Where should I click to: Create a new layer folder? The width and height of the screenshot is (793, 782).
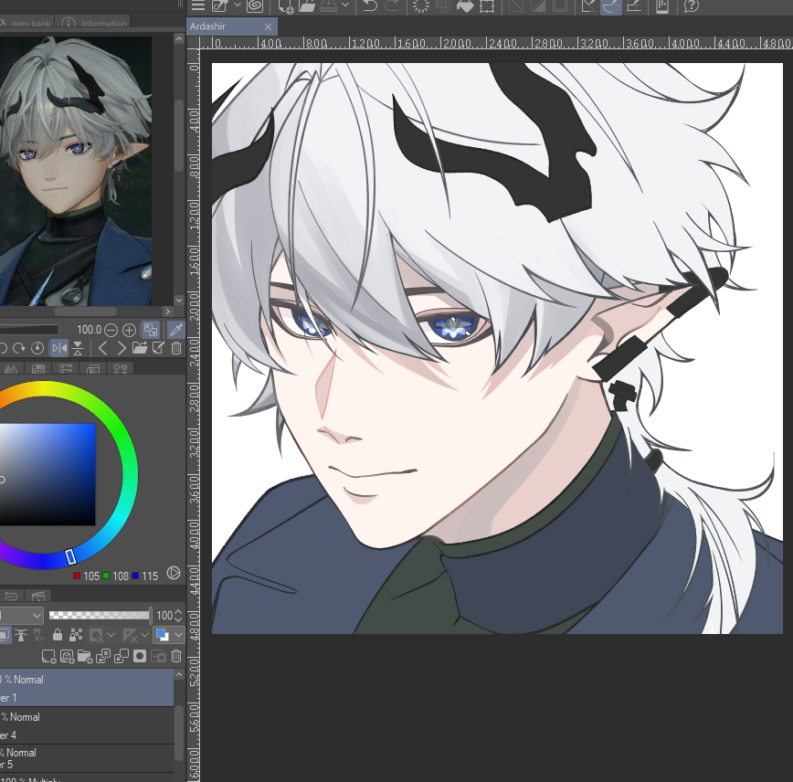pyautogui.click(x=85, y=656)
